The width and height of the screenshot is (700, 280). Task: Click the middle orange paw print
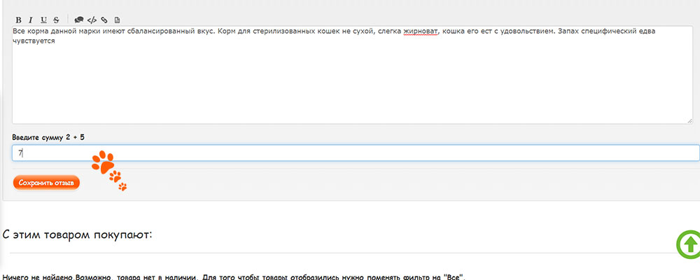pyautogui.click(x=115, y=176)
